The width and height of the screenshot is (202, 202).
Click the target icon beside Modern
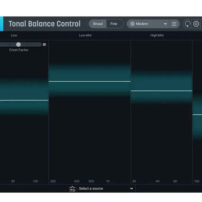(x=132, y=24)
